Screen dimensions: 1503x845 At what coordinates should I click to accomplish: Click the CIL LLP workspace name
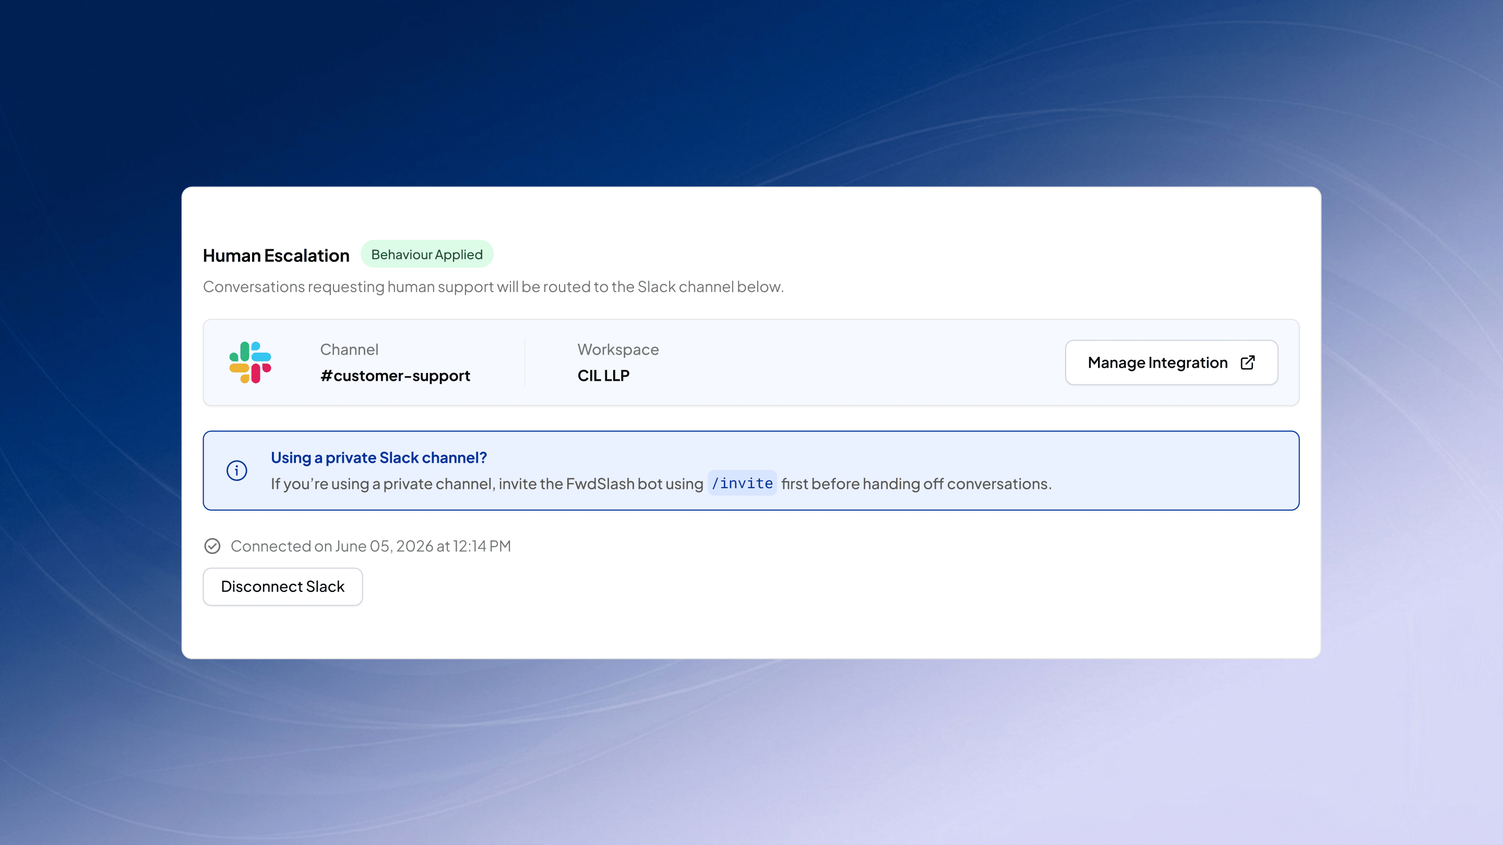click(603, 376)
